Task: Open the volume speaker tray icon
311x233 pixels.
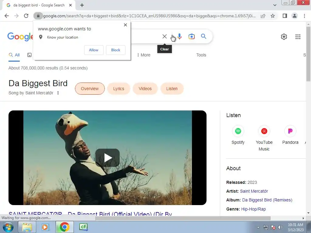Action: [280, 227]
